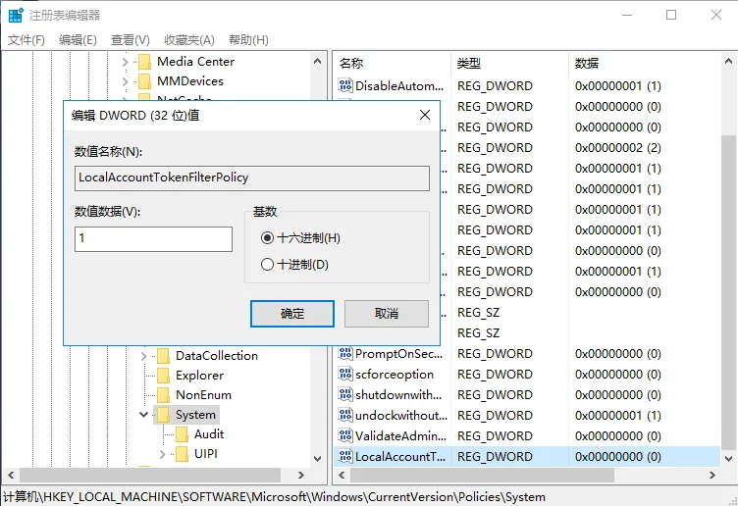Click values pane vertical scrollbar up arrow
Image resolution: width=738 pixels, height=506 pixels.
pyautogui.click(x=728, y=61)
